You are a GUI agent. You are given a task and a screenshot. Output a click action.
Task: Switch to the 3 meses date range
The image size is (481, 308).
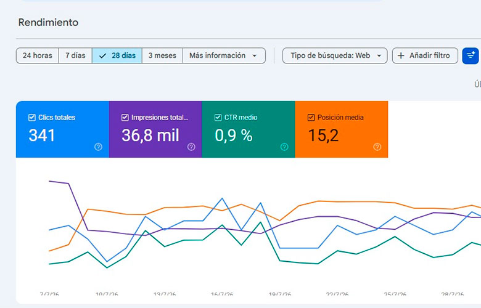(x=162, y=55)
